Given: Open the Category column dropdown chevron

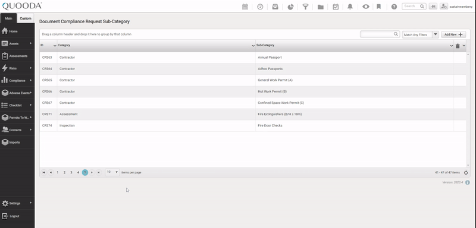Looking at the screenshot, I should [x=253, y=46].
